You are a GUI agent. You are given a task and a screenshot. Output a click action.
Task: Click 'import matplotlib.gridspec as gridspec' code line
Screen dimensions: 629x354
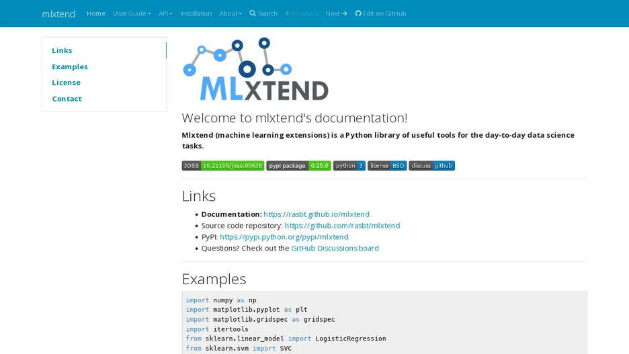tap(260, 319)
